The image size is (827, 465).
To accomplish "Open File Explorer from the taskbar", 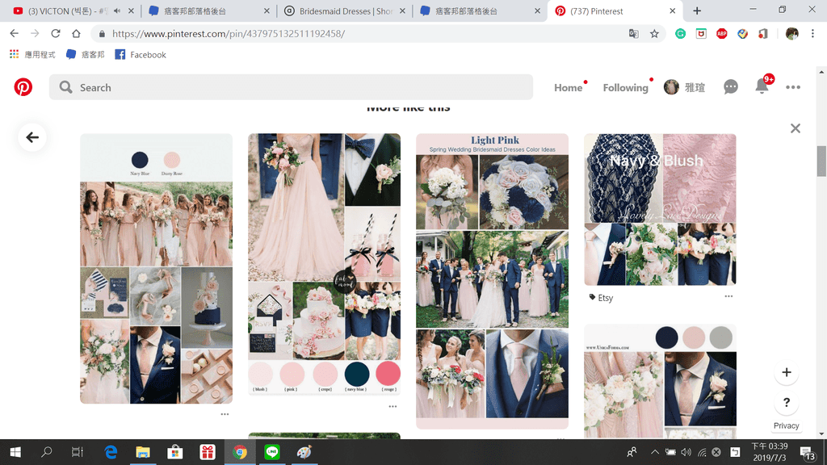I will [x=143, y=452].
